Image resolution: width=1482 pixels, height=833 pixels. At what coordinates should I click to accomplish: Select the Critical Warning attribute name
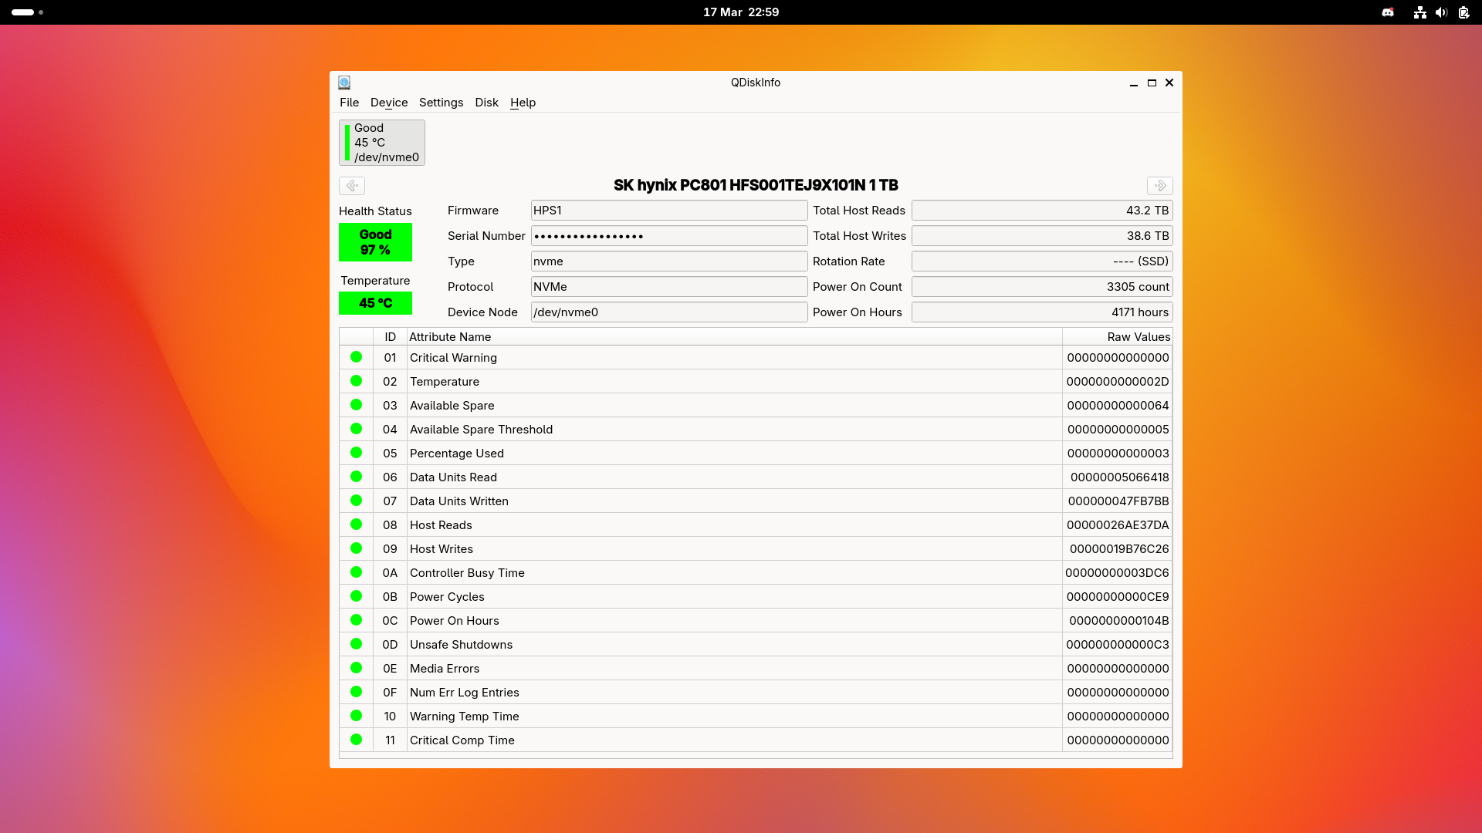(453, 358)
